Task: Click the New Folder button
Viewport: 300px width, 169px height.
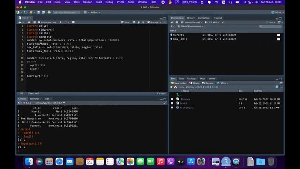Action: point(178,83)
